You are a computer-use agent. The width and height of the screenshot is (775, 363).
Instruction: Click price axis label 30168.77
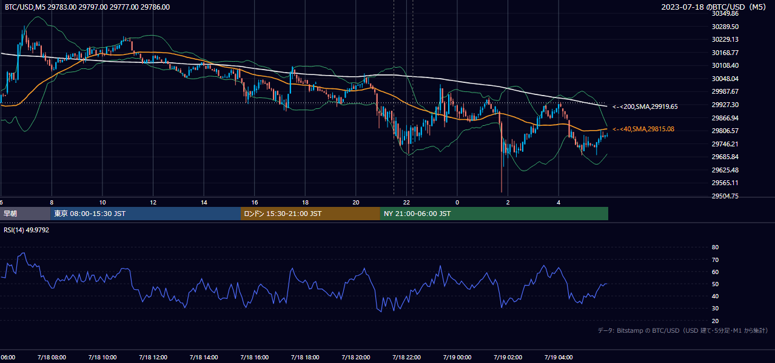click(725, 53)
